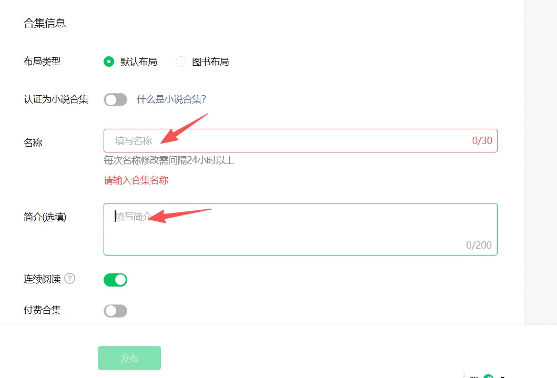
Task: Click the 每次名称修改需间隔24小时以上 hint text
Action: (x=169, y=160)
